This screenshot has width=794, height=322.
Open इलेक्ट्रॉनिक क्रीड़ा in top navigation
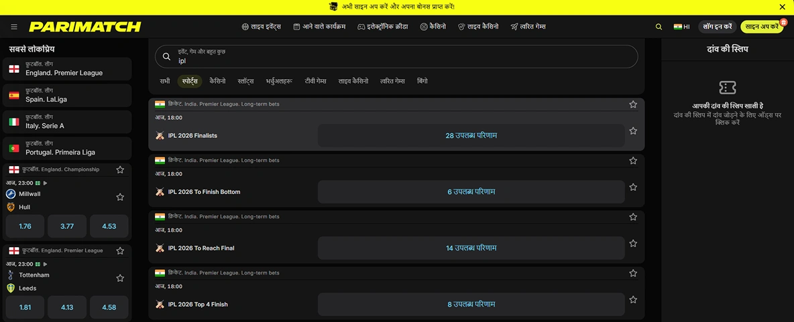point(382,27)
